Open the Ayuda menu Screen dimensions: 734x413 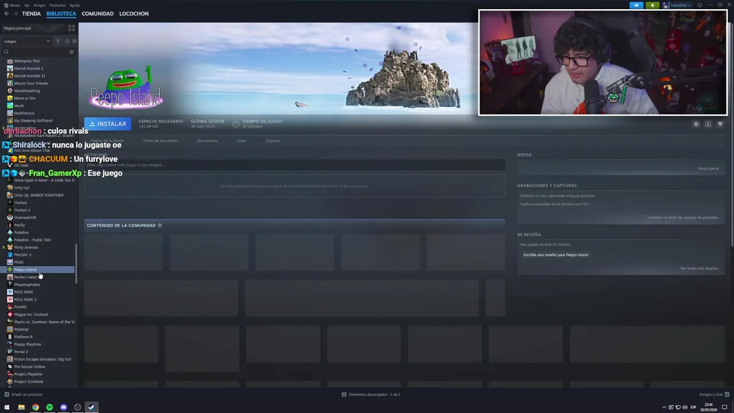(75, 5)
